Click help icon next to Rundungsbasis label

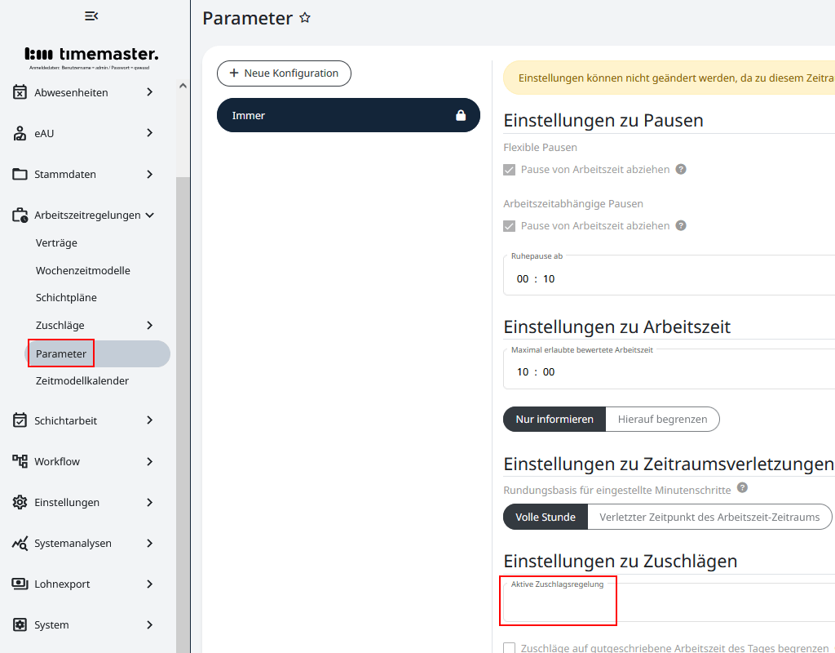click(742, 488)
